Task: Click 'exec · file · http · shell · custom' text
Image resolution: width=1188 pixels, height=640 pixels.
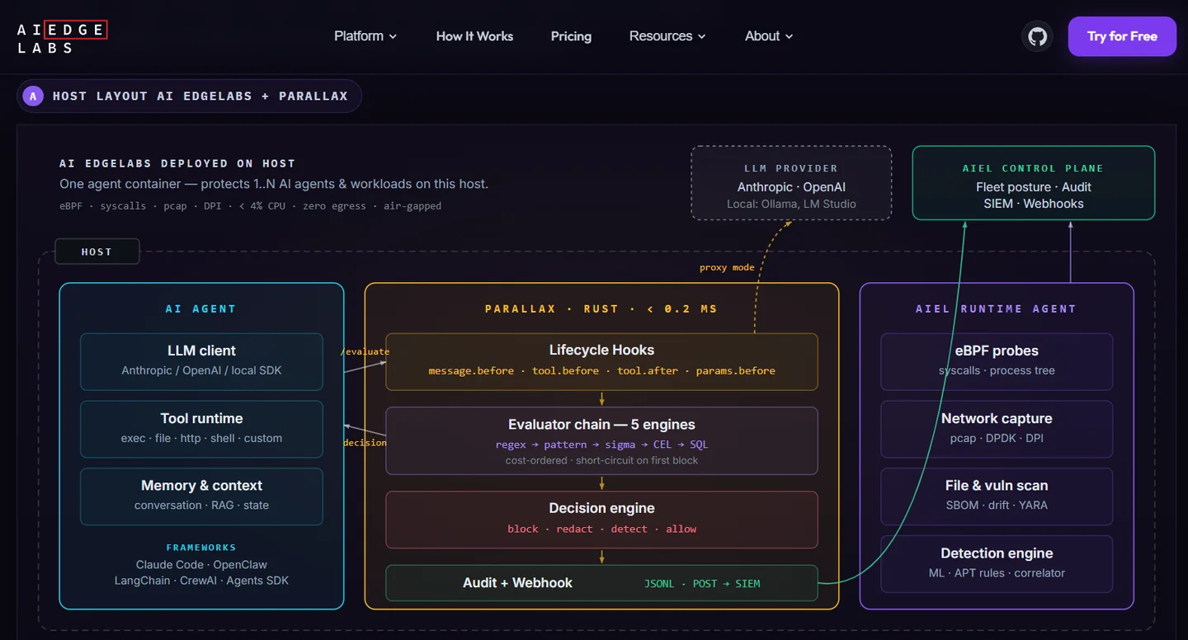Action: [201, 438]
